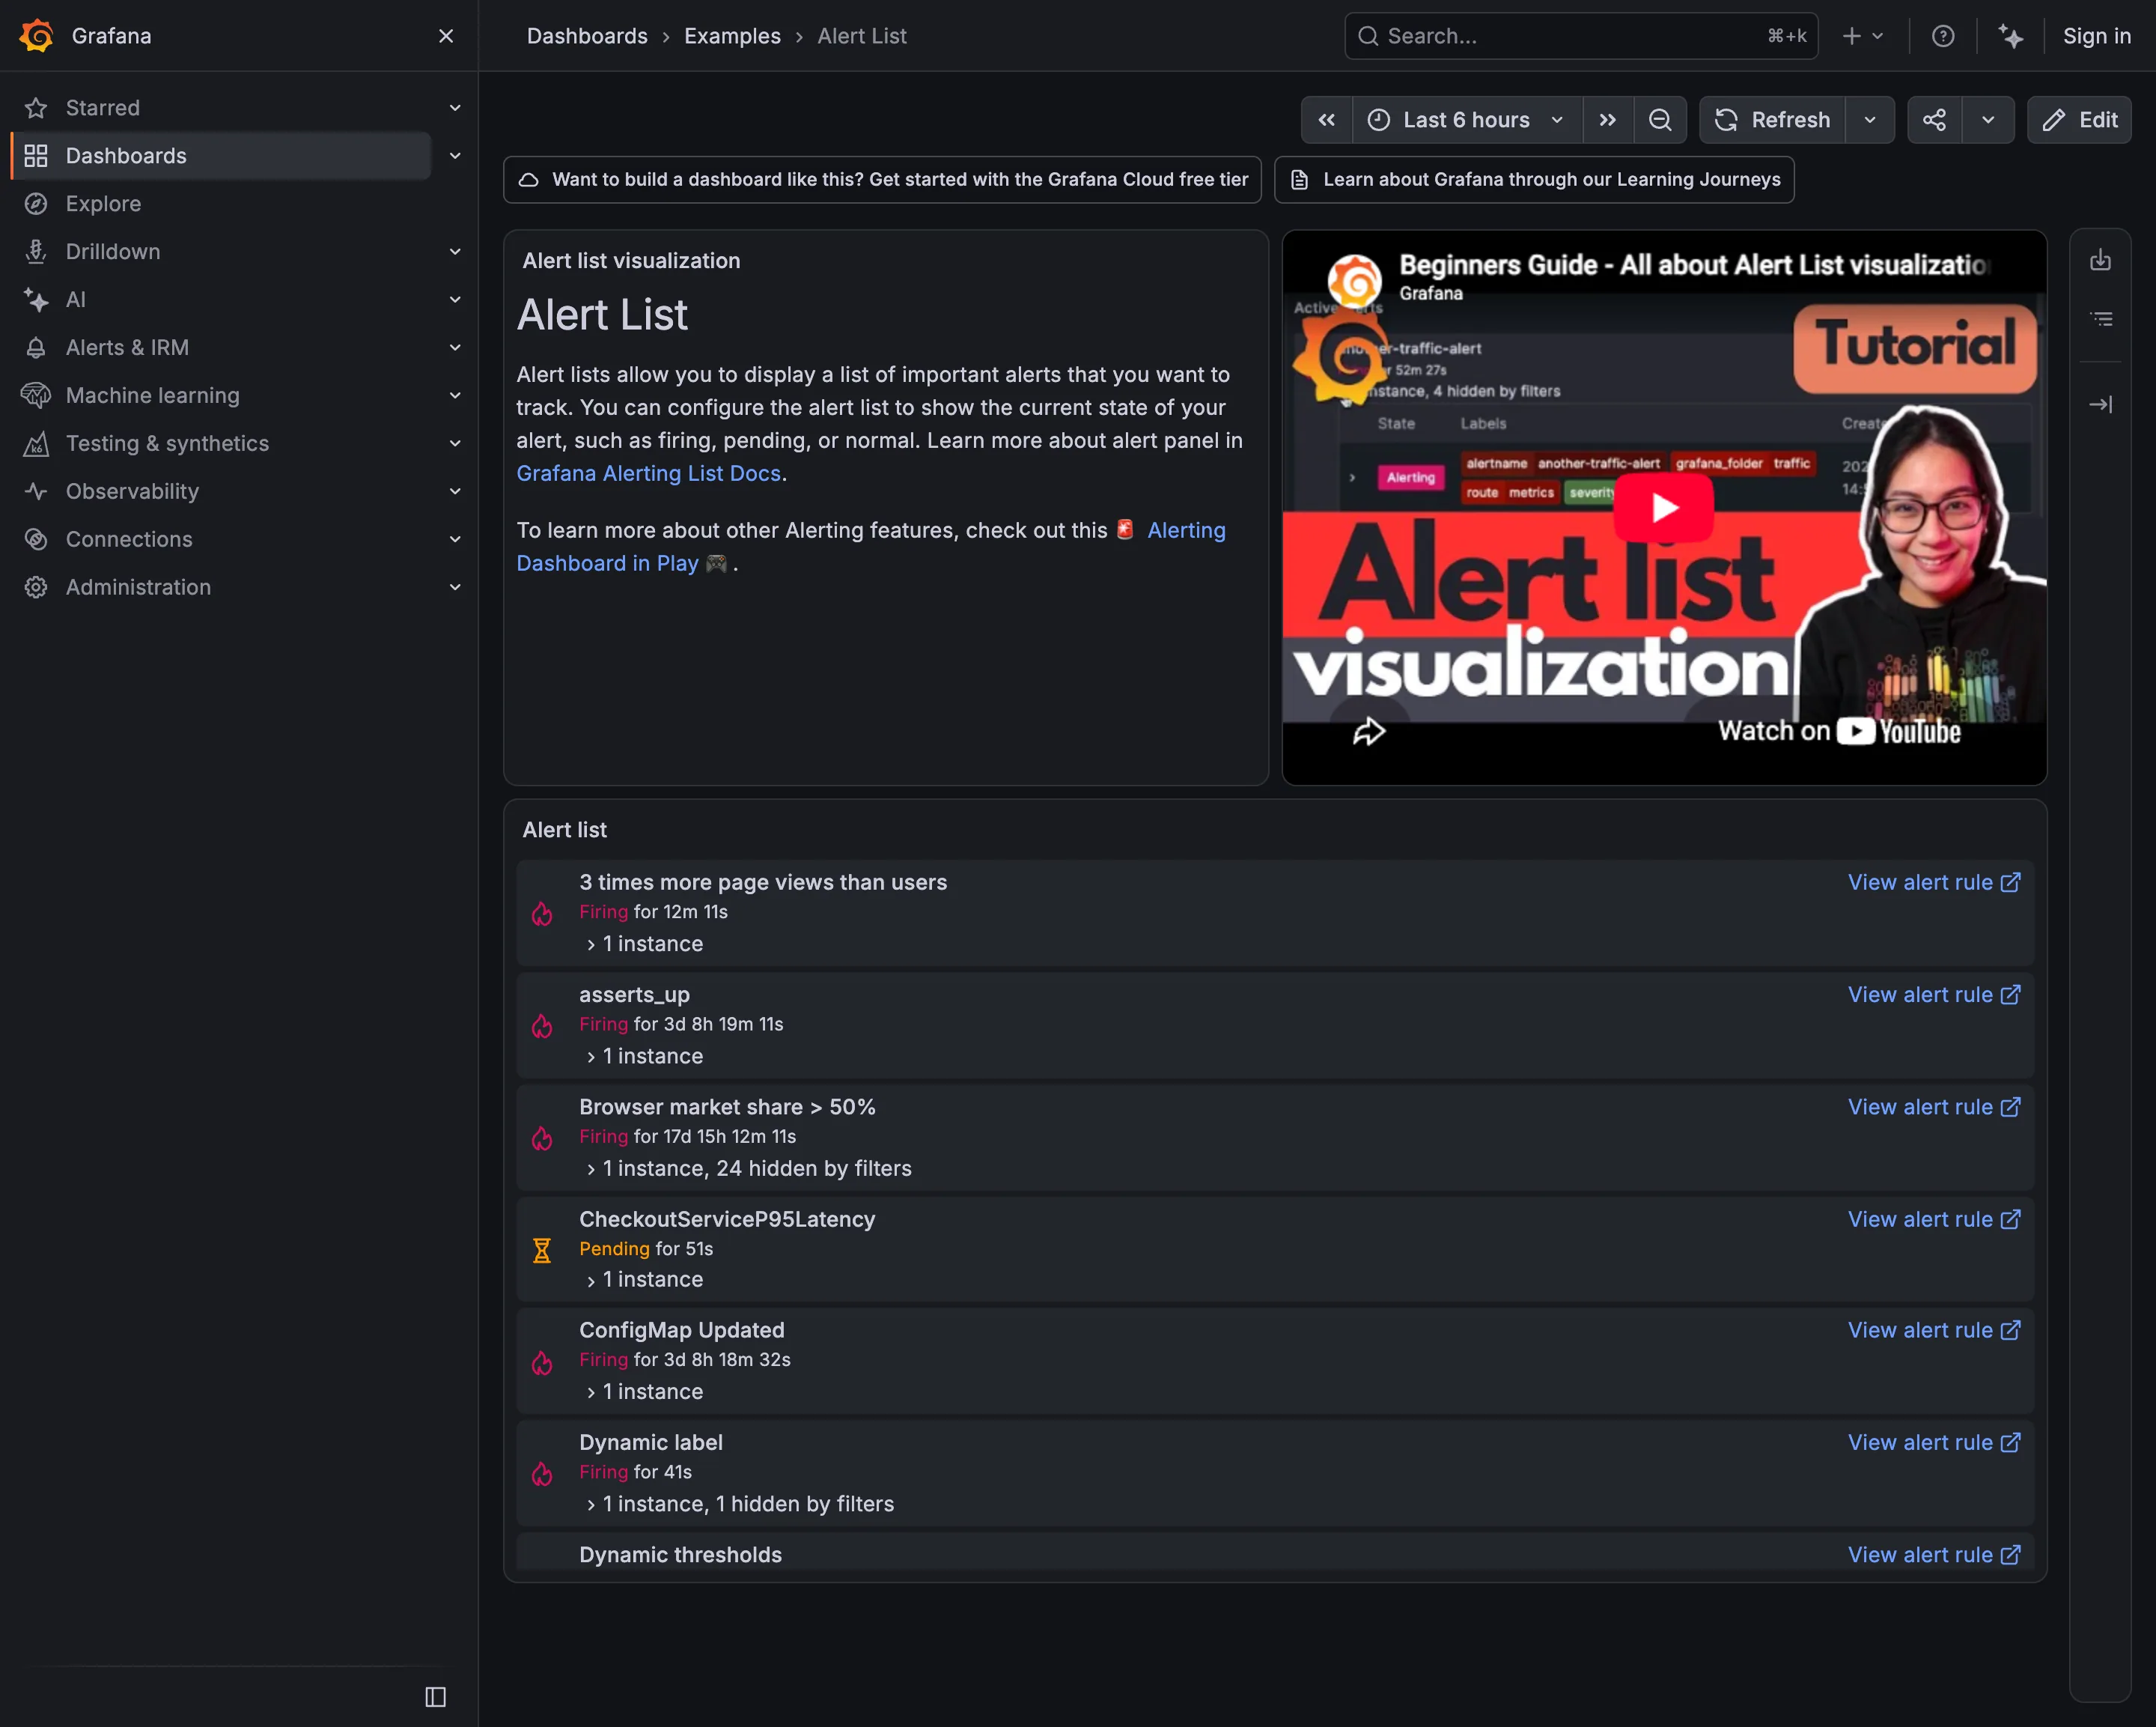Screen dimensions: 2156x1727
Task: Click the Observability heartbeat icon
Action: tap(36, 491)
